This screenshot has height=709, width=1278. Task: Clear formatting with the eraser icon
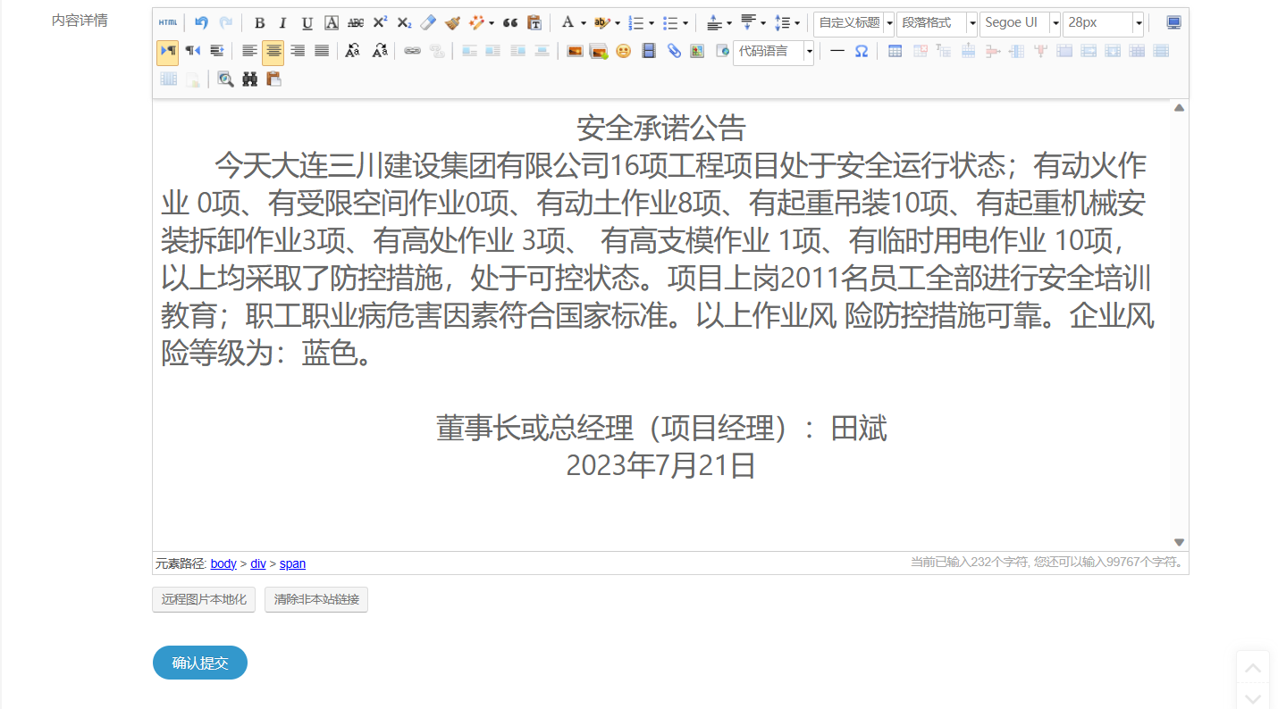click(x=428, y=23)
